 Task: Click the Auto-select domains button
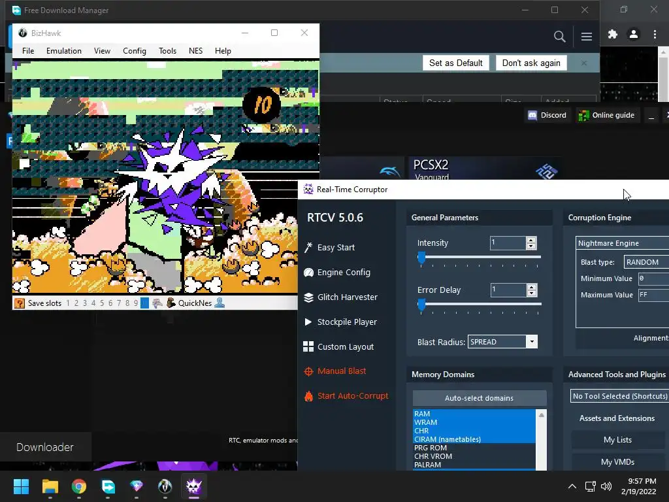tap(479, 398)
